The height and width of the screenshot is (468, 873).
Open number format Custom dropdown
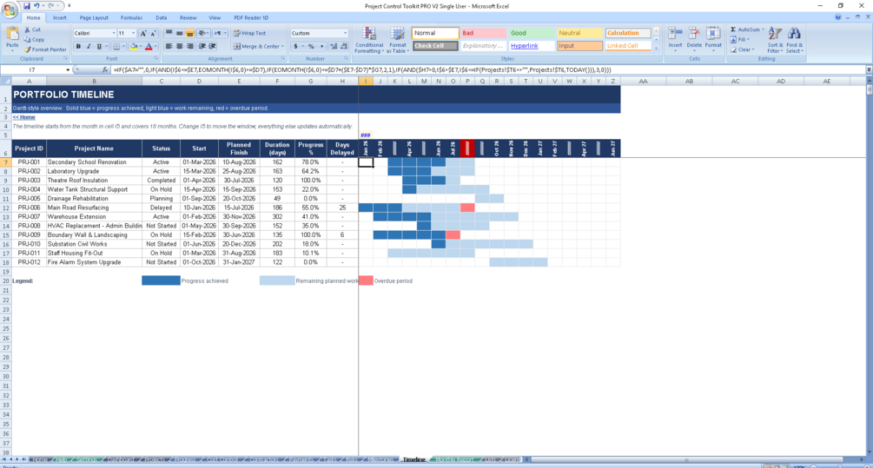345,33
